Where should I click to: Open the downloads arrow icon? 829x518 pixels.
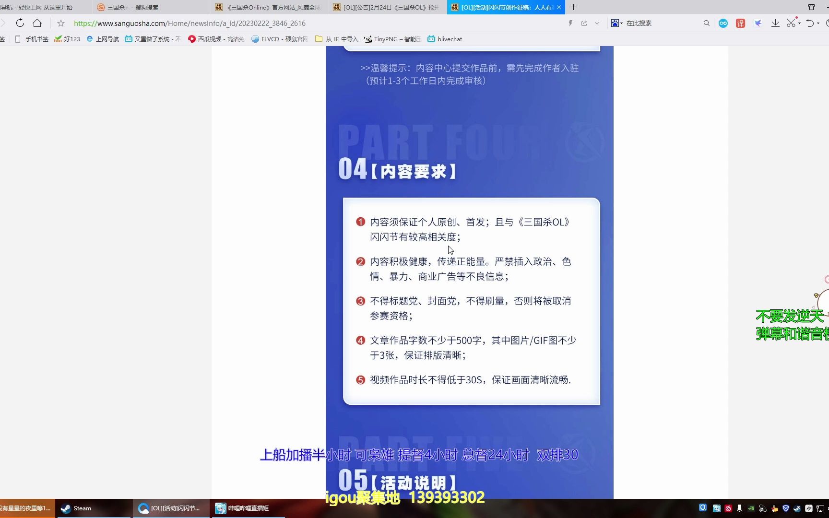point(775,23)
